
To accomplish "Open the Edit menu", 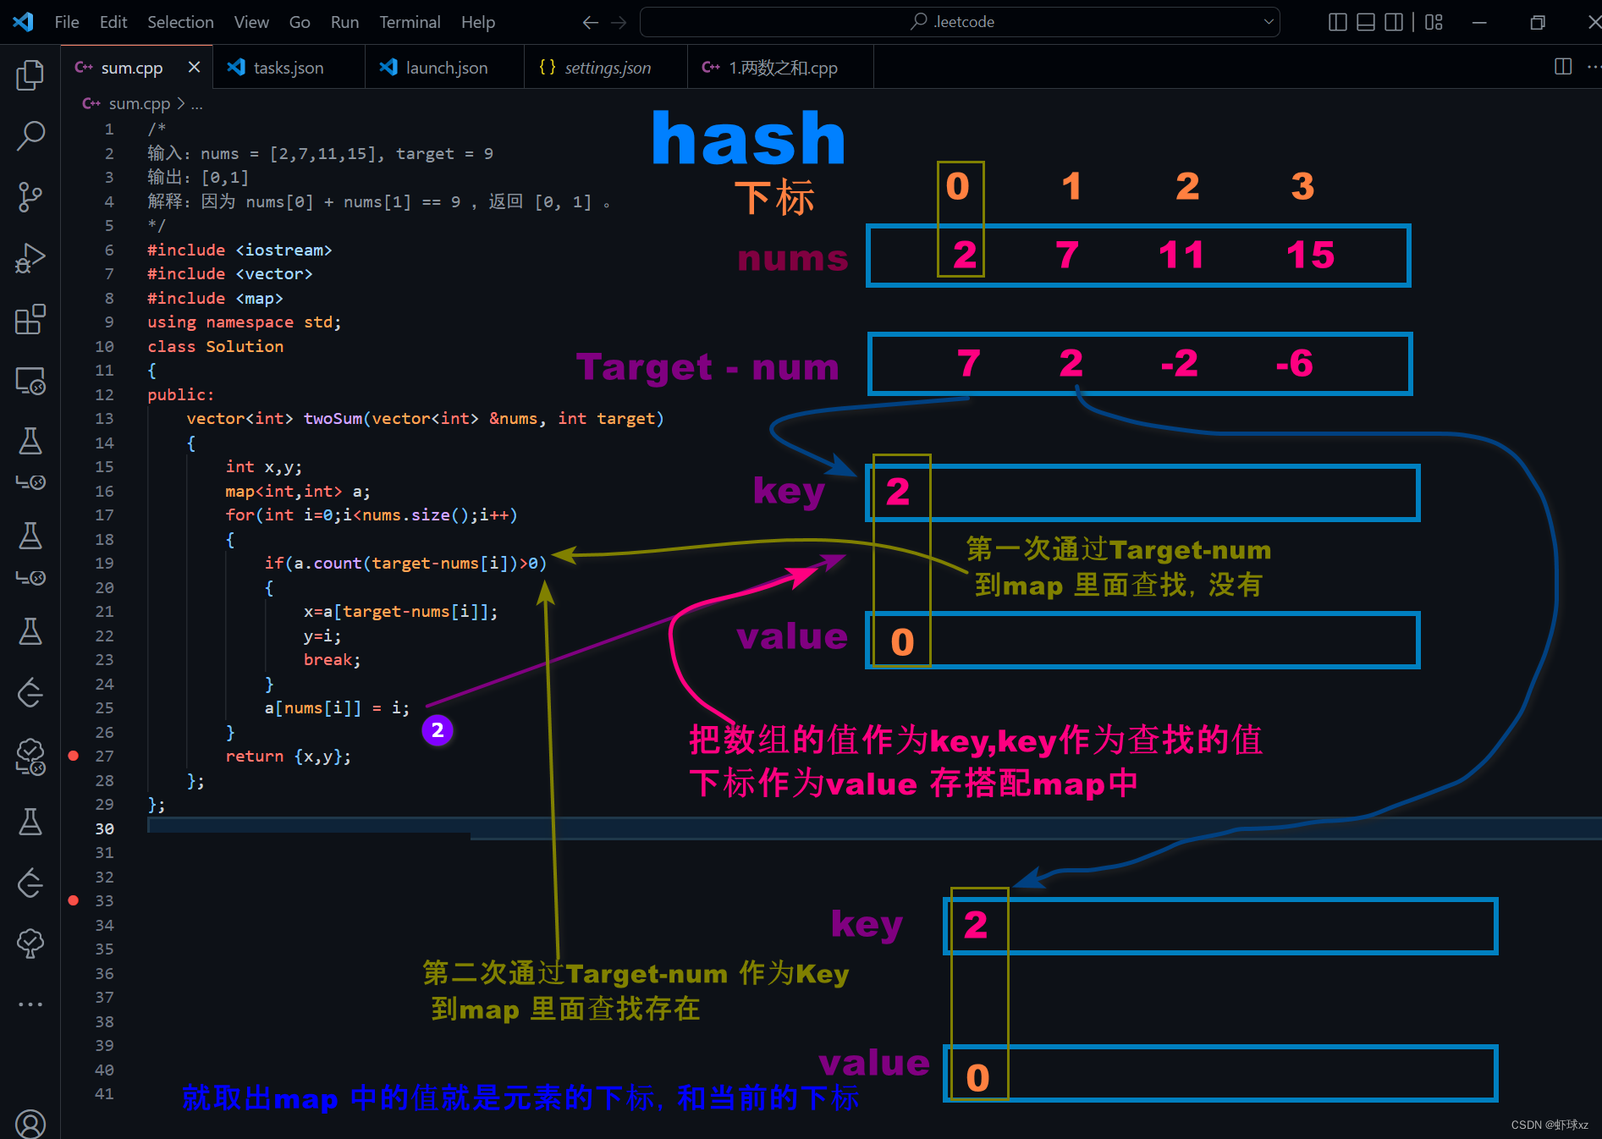I will click(x=113, y=22).
